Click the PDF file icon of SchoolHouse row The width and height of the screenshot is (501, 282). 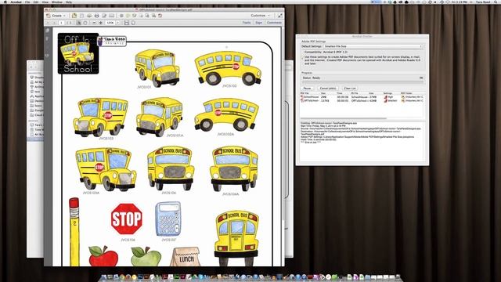[x=302, y=97]
